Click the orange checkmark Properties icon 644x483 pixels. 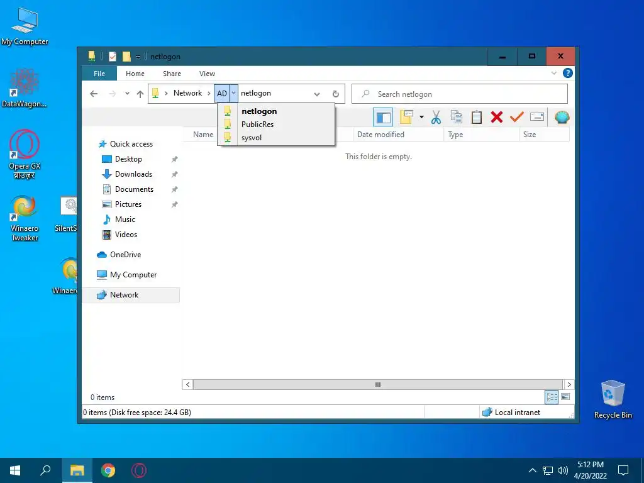[x=517, y=118]
